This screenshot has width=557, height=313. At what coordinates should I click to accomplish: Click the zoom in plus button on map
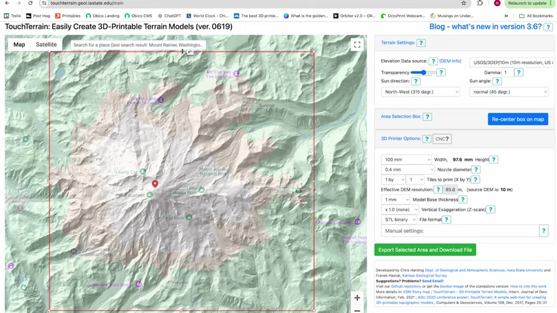coord(357,298)
